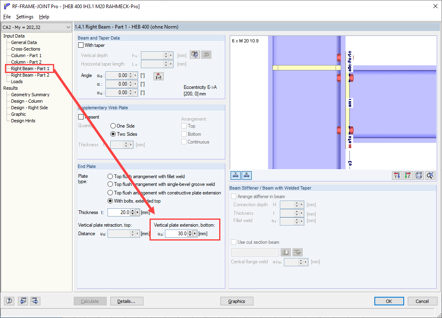Click the RF-FRAME-JOINT Pro title bar app icon

(x=7, y=6)
